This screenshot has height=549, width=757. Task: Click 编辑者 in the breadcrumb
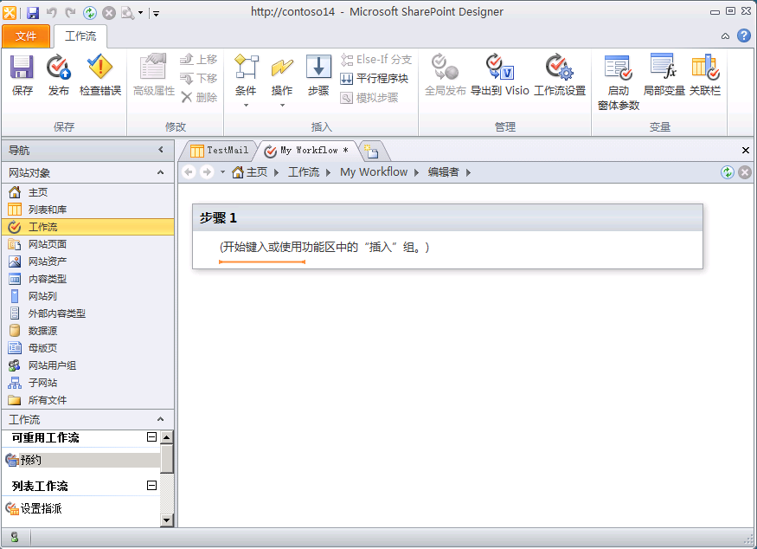point(443,172)
